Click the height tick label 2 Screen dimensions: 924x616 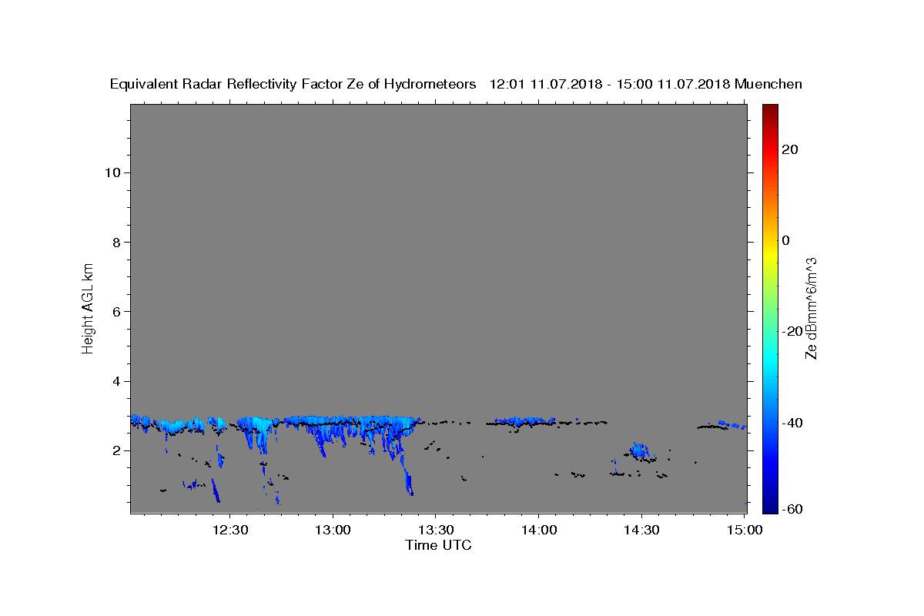(117, 450)
